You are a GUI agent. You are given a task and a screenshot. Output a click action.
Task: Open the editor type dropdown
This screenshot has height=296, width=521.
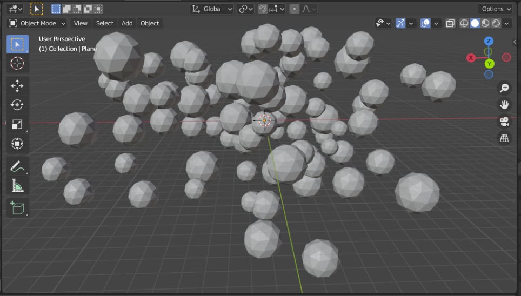[x=15, y=9]
